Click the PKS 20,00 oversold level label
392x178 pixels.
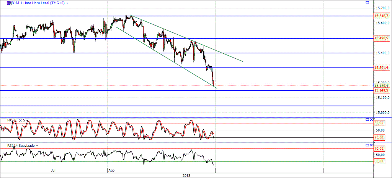[x=379, y=138]
